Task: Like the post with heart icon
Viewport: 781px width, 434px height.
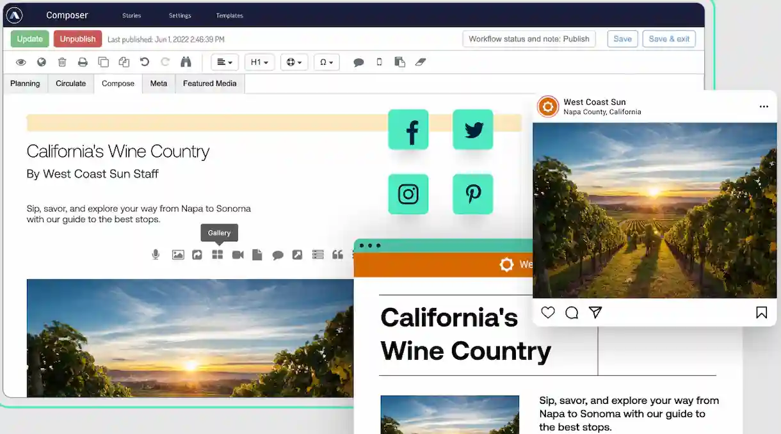Action: click(x=548, y=312)
